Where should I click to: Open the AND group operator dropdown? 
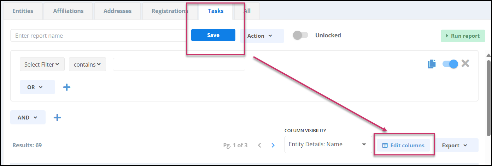point(28,117)
